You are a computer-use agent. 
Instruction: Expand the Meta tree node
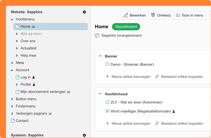[12, 63]
